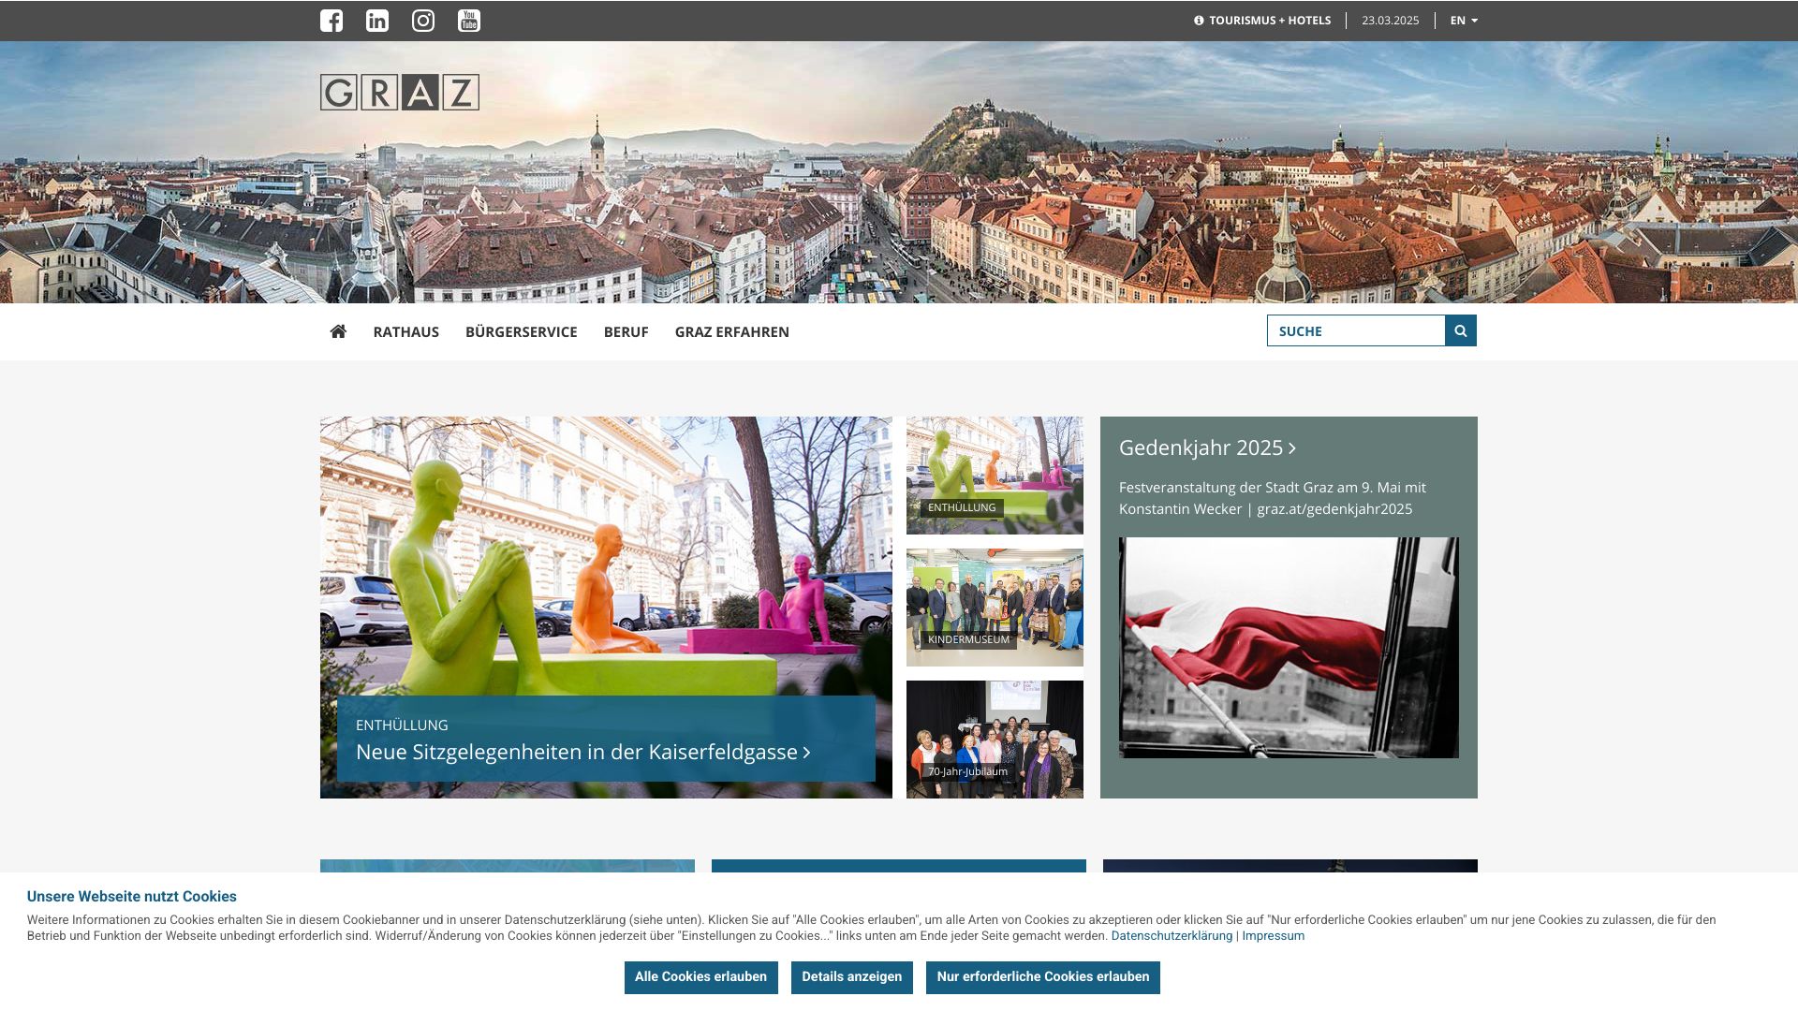The image size is (1798, 1011).
Task: Select the Kindermuseum thumbnail
Action: pos(995,608)
